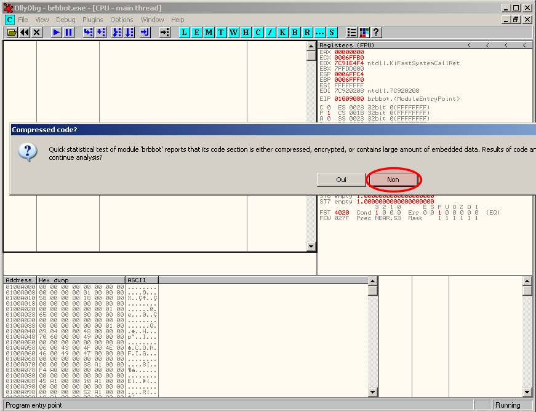
Task: Pause execution with the pause icon
Action: pos(68,33)
